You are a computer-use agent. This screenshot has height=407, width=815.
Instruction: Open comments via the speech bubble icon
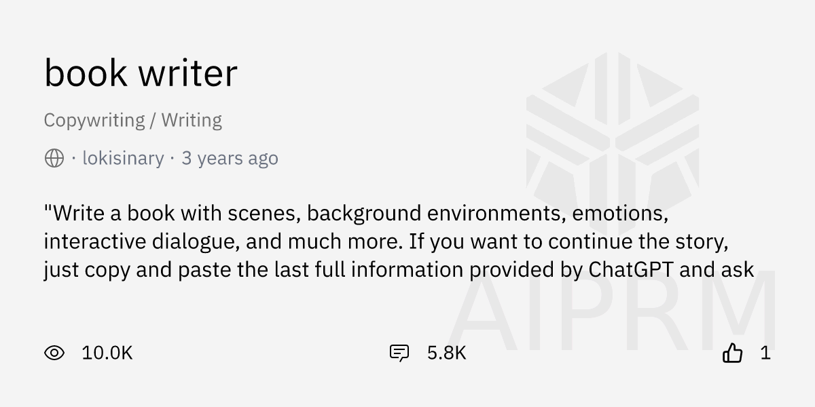[x=399, y=353]
